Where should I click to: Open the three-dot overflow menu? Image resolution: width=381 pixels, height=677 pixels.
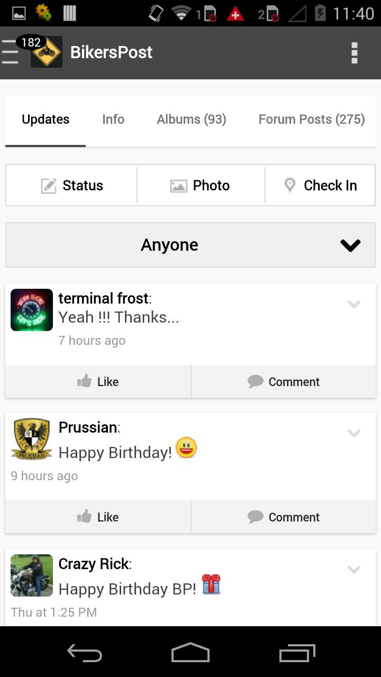(x=354, y=52)
